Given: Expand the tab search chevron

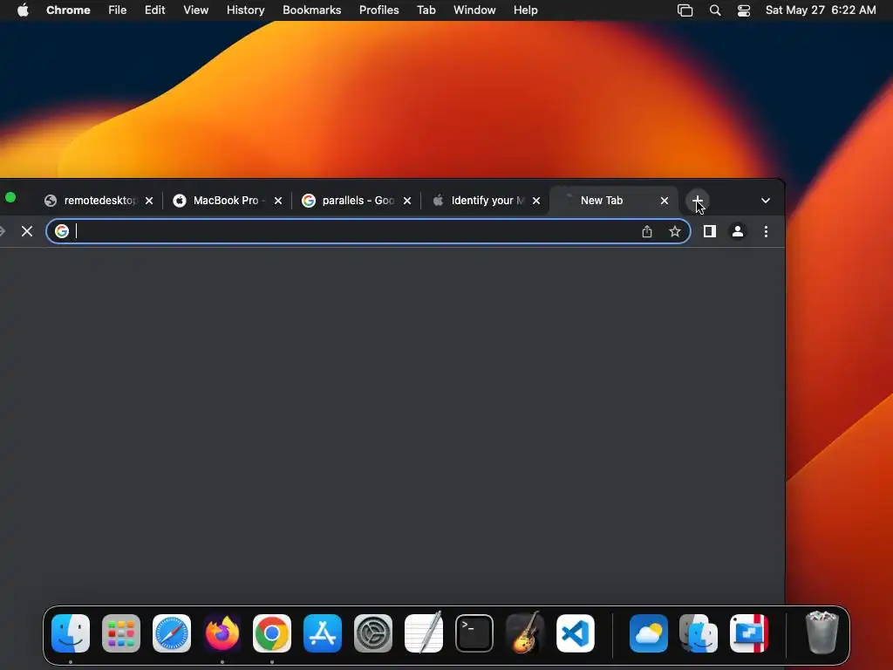Looking at the screenshot, I should [x=766, y=201].
